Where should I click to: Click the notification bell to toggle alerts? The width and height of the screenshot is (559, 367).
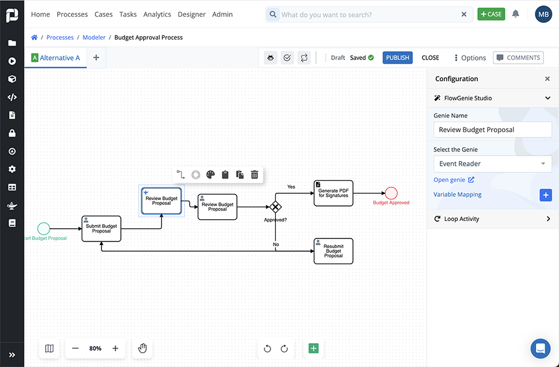click(x=515, y=13)
